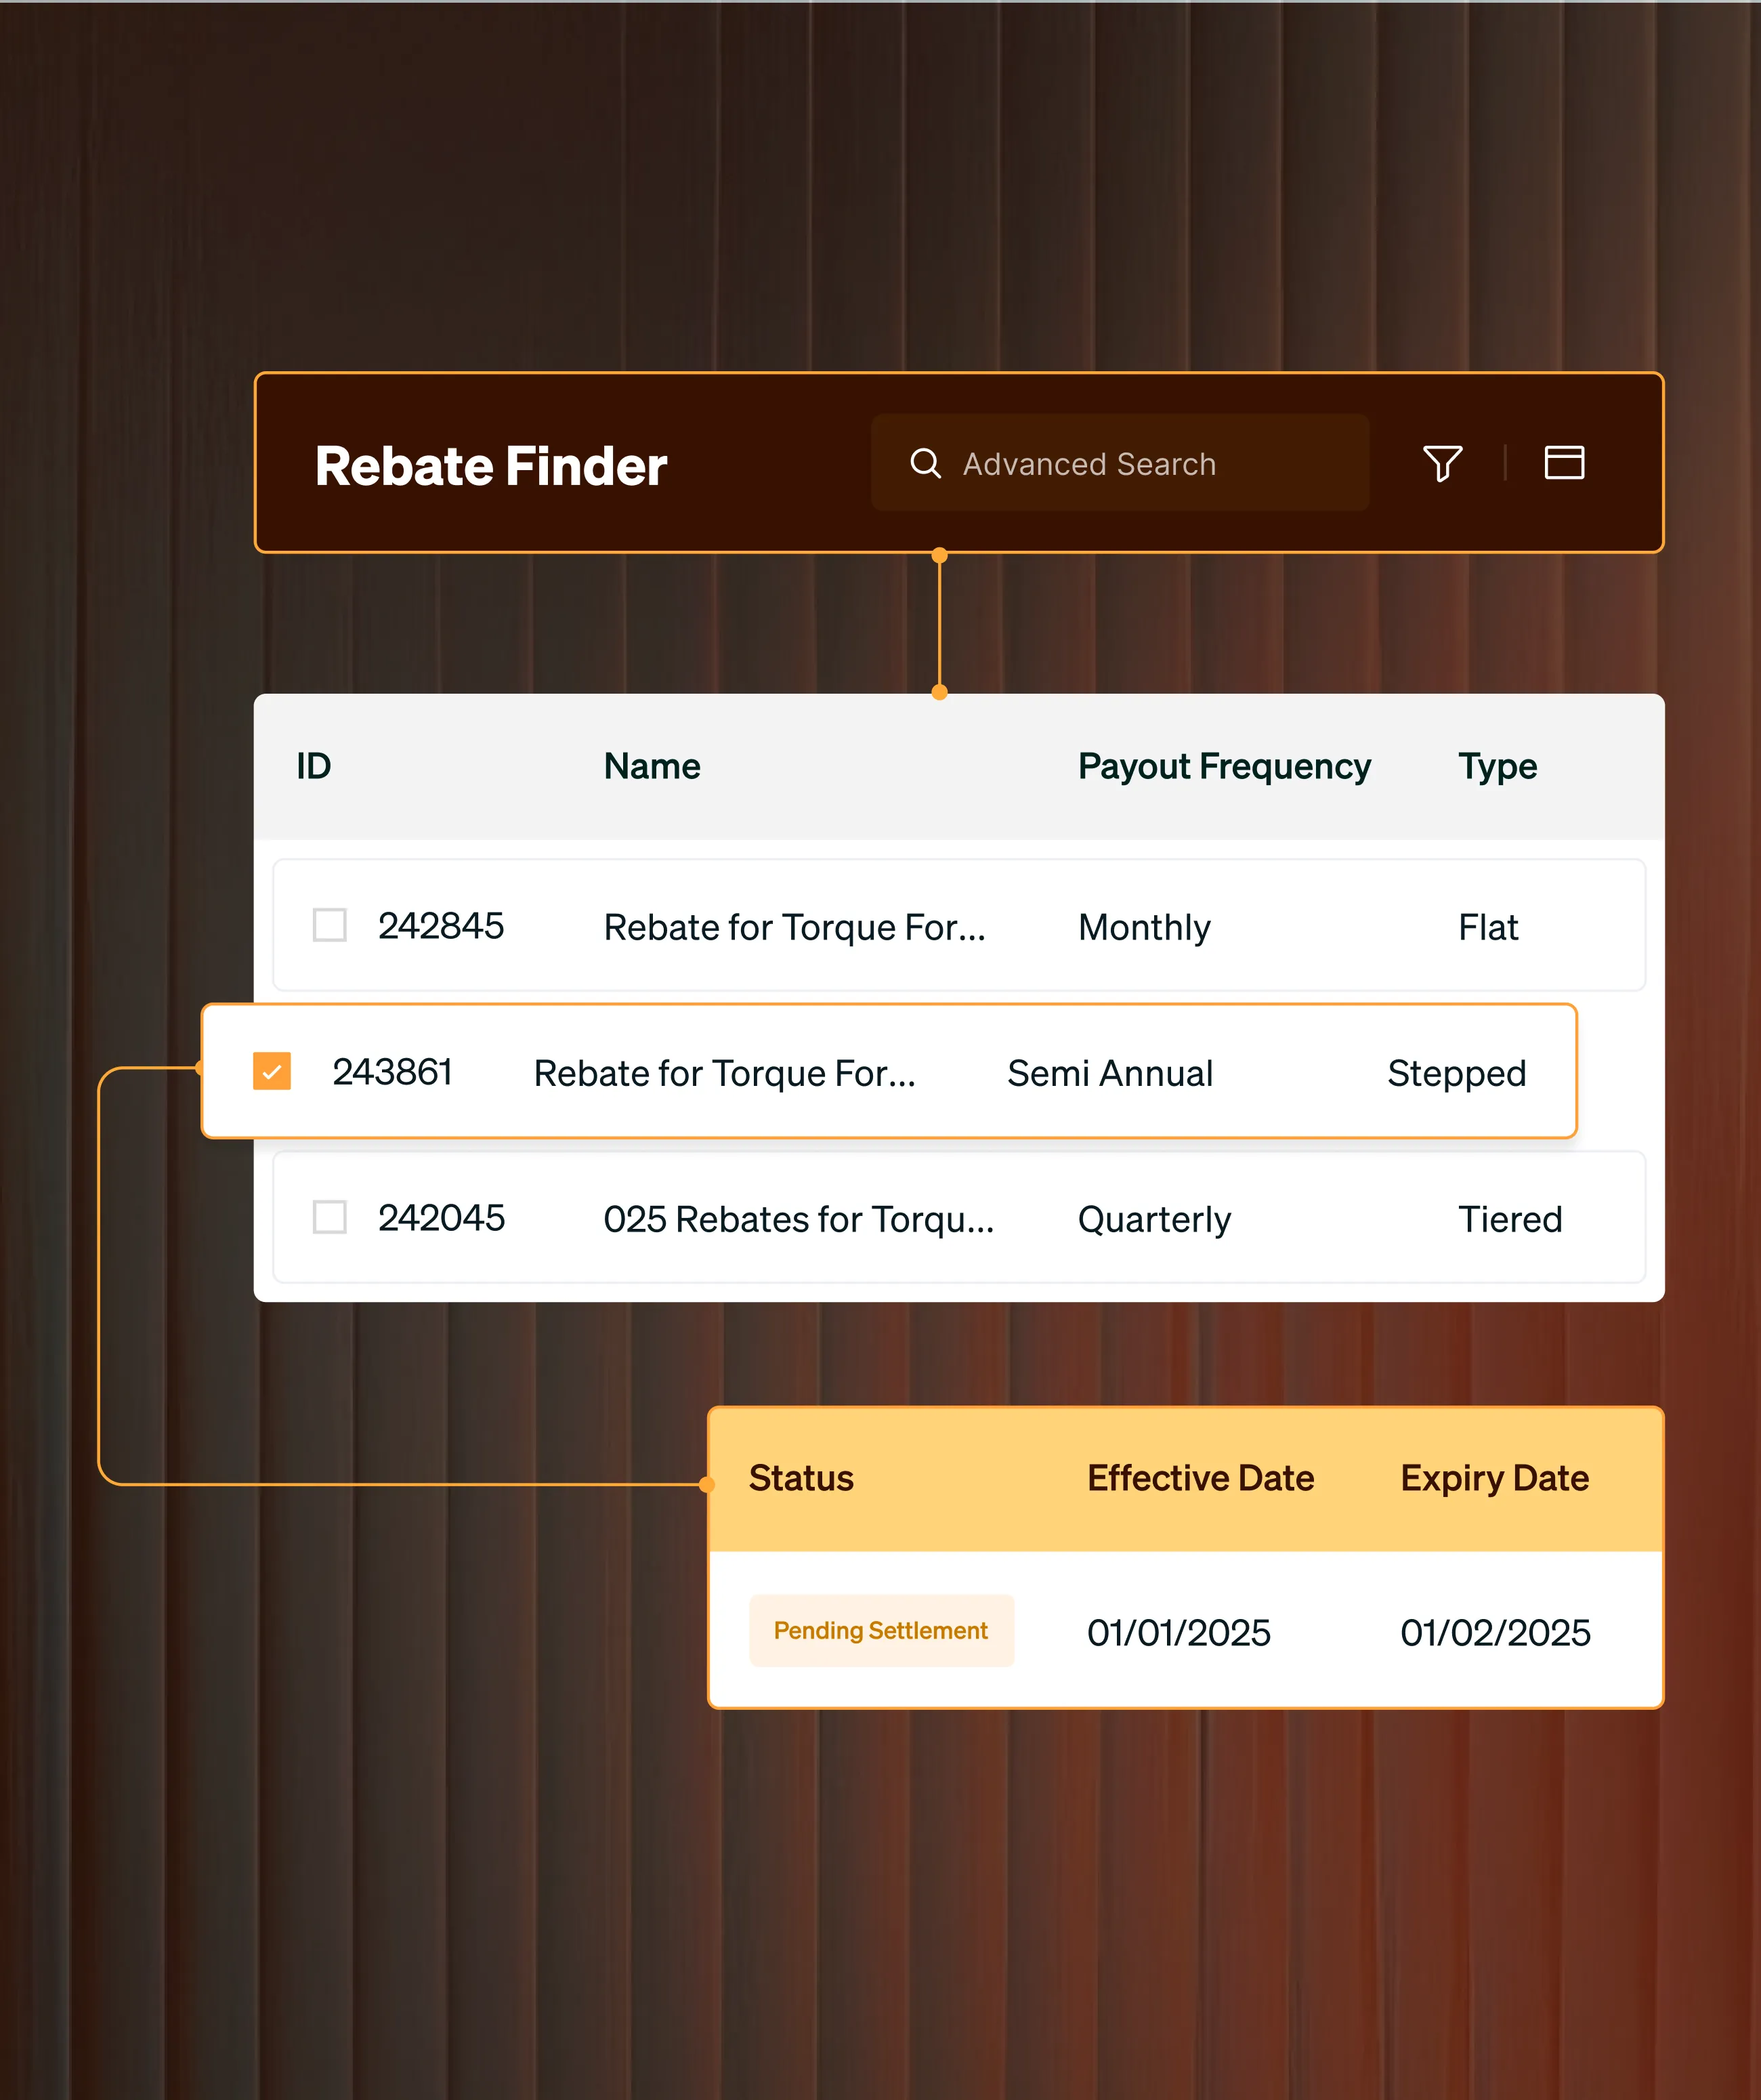Viewport: 1761px width, 2100px height.
Task: Sort by the Name column header
Action: pyautogui.click(x=651, y=766)
